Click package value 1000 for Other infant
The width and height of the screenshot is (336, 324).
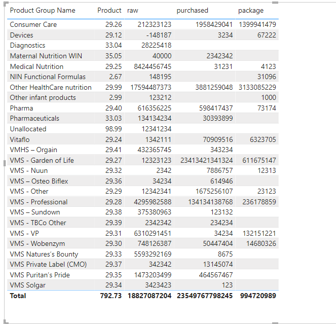pyautogui.click(x=269, y=97)
